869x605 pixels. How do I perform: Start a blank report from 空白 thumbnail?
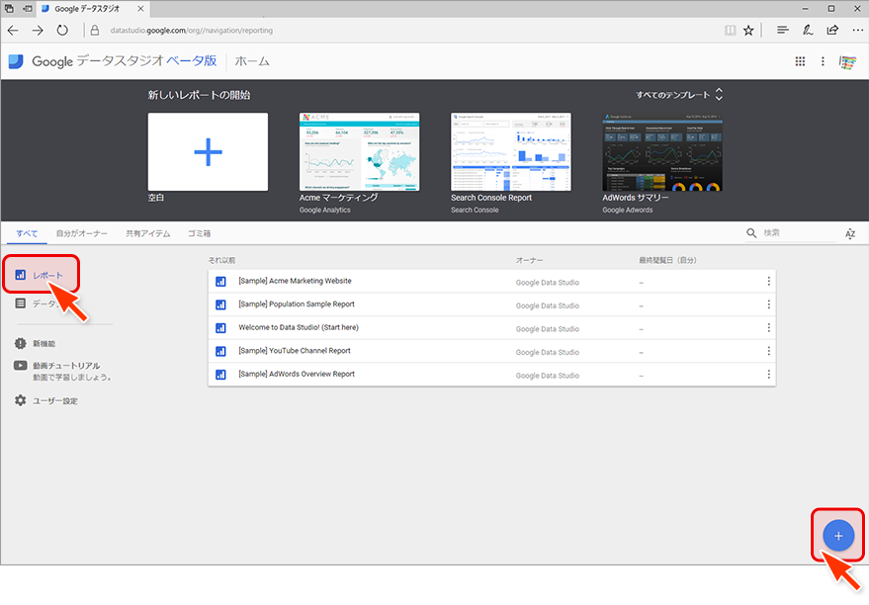pyautogui.click(x=208, y=152)
